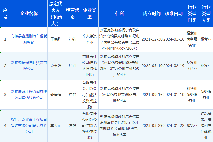The height and width of the screenshot is (142, 213).
Task: Select the legal representative cell 谭玉强
Action: pyautogui.click(x=56, y=66)
